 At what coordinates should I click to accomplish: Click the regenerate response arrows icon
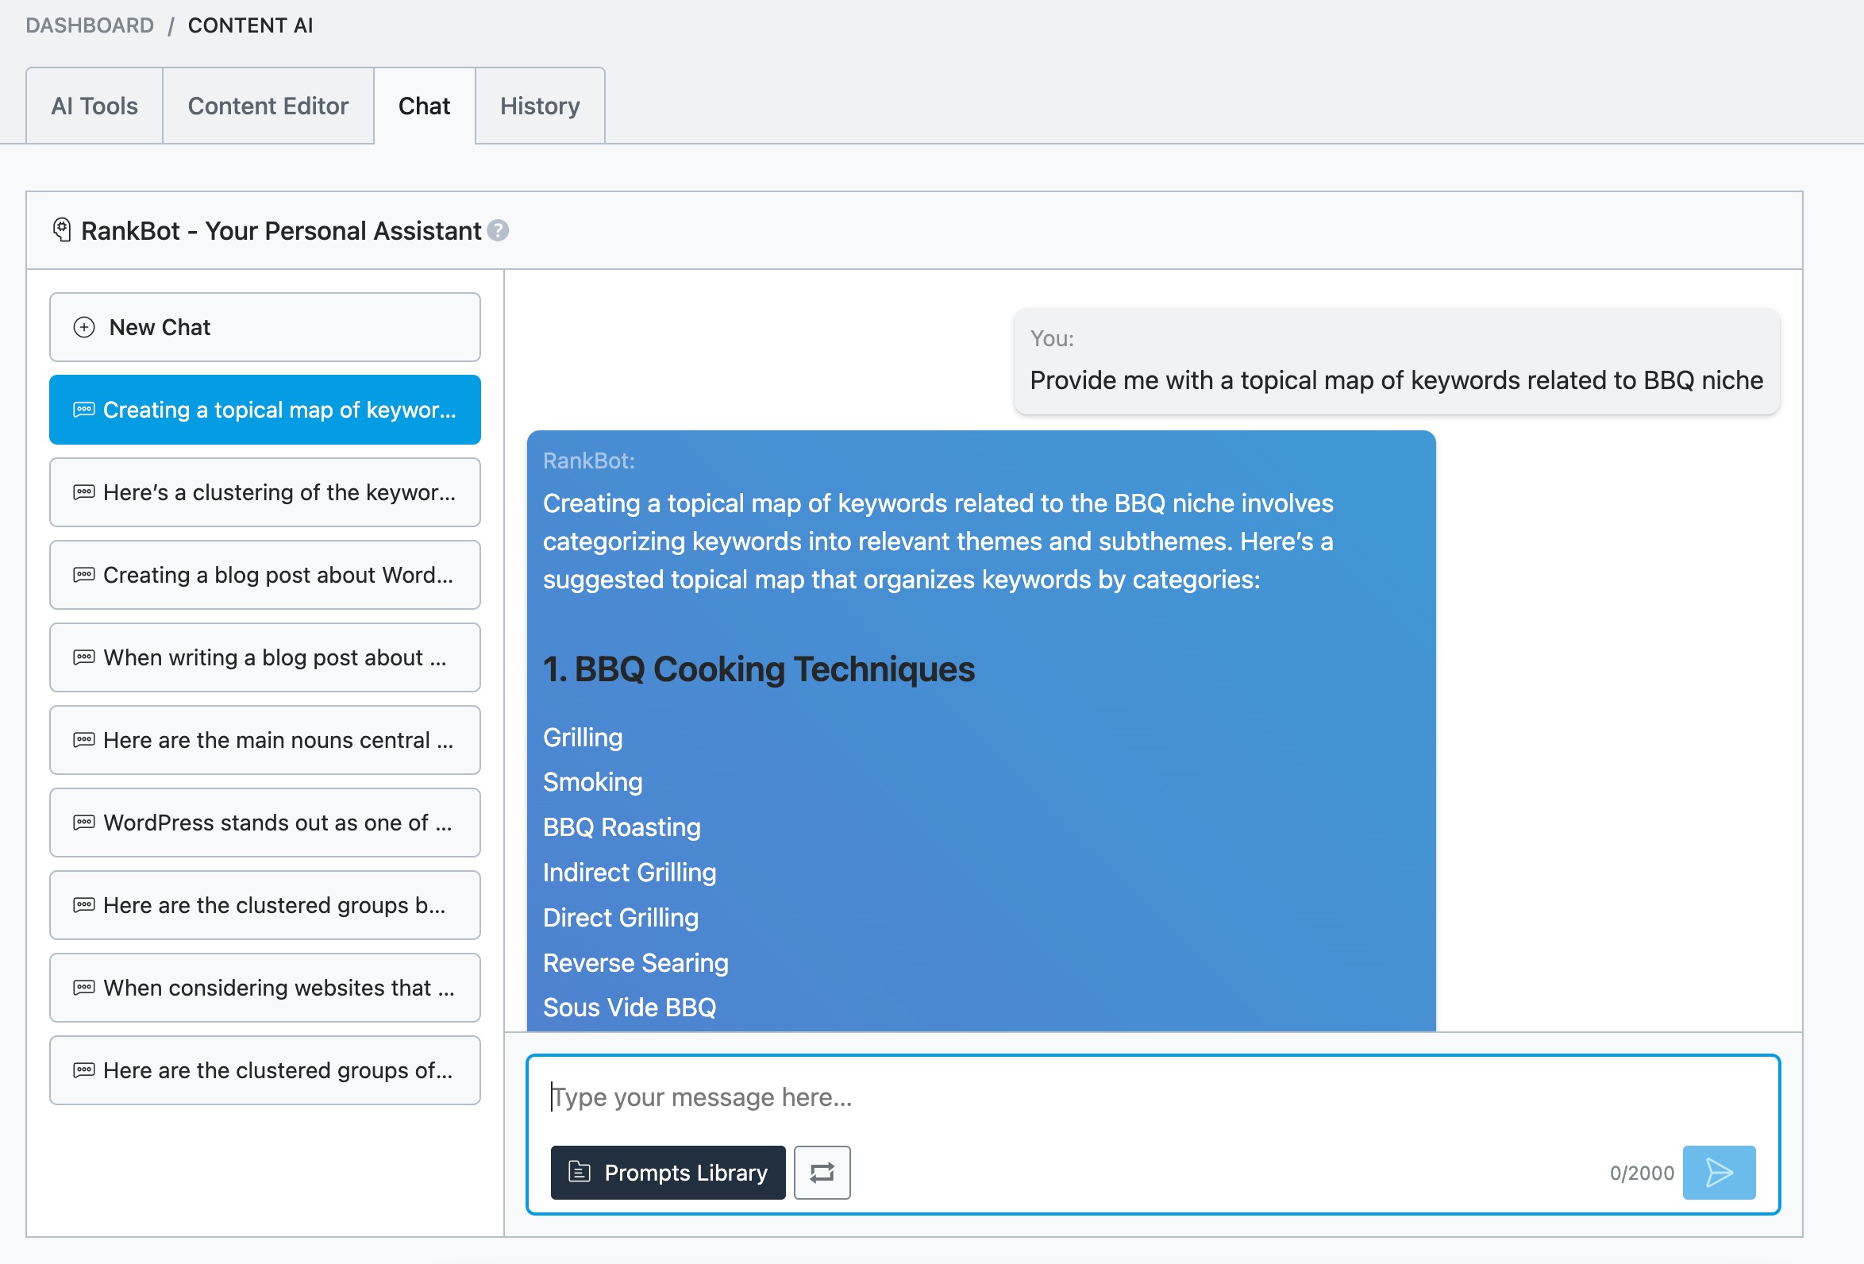point(822,1172)
